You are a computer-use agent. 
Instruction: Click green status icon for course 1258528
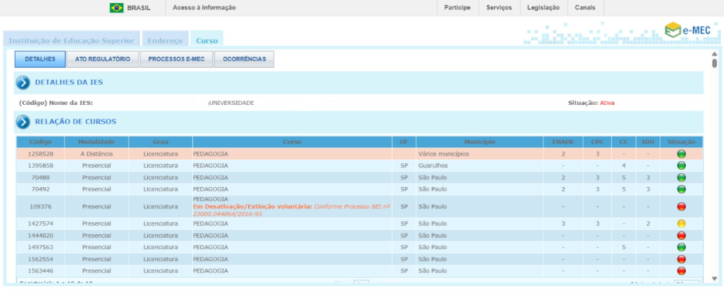[682, 154]
